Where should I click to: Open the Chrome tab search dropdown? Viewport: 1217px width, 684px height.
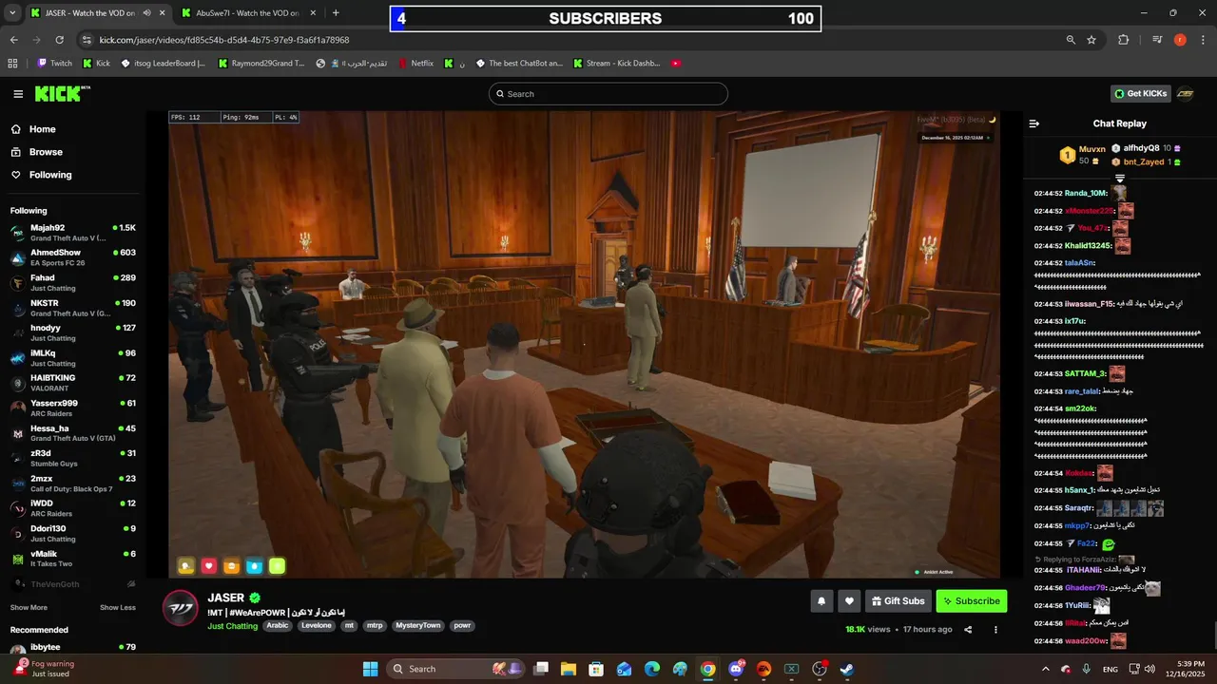coord(11,13)
